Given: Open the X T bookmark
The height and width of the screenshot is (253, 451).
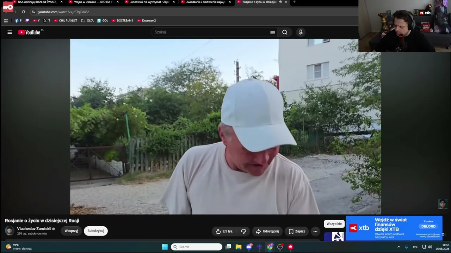Looking at the screenshot, I should pyautogui.click(x=47, y=21).
